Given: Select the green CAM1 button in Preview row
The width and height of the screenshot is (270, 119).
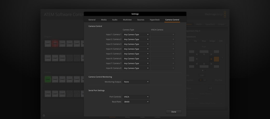Looking at the screenshot, I should point(48,80).
